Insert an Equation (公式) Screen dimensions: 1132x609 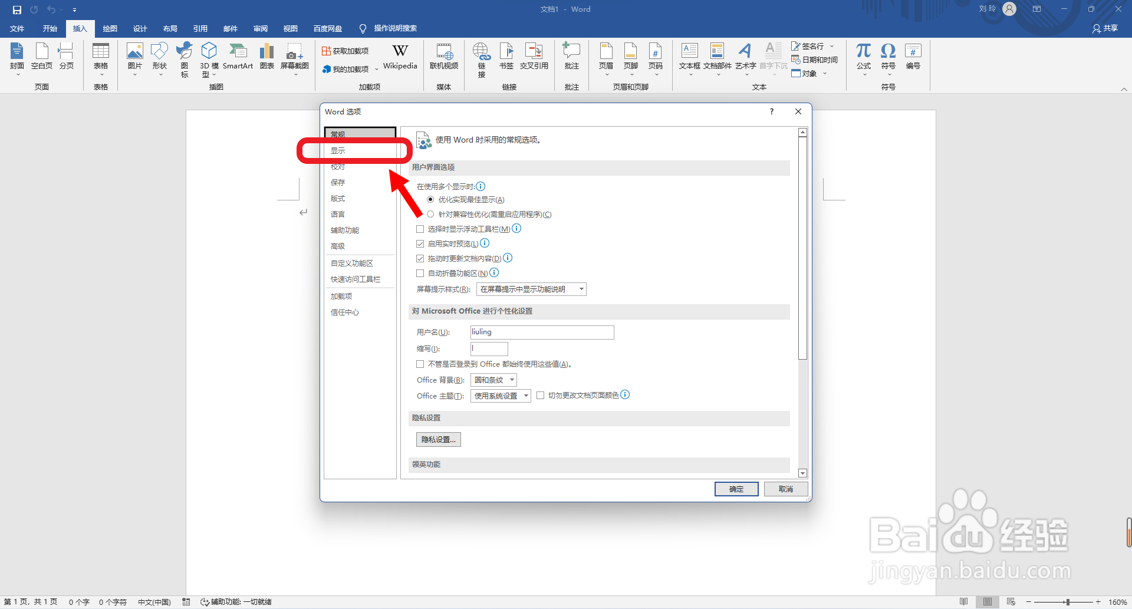click(x=864, y=58)
